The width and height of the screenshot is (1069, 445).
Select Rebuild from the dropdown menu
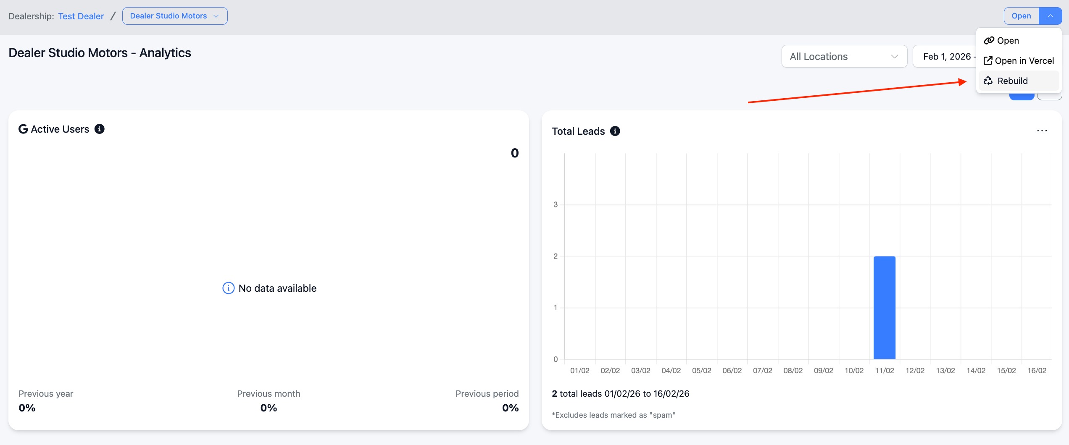(x=1013, y=81)
